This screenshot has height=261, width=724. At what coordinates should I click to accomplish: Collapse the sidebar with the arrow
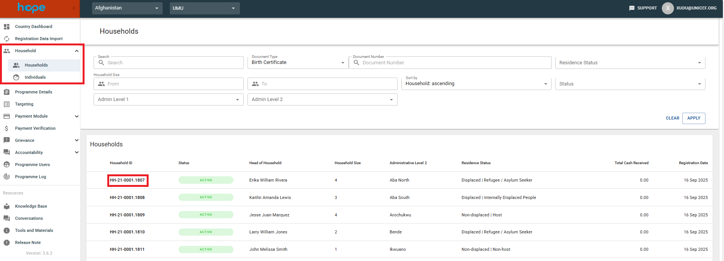pyautogui.click(x=74, y=8)
